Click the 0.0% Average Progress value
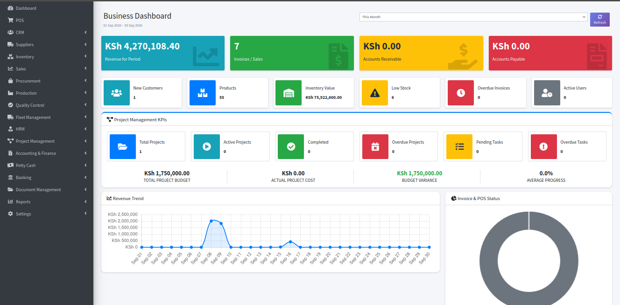This screenshot has height=305, width=620. pyautogui.click(x=546, y=173)
